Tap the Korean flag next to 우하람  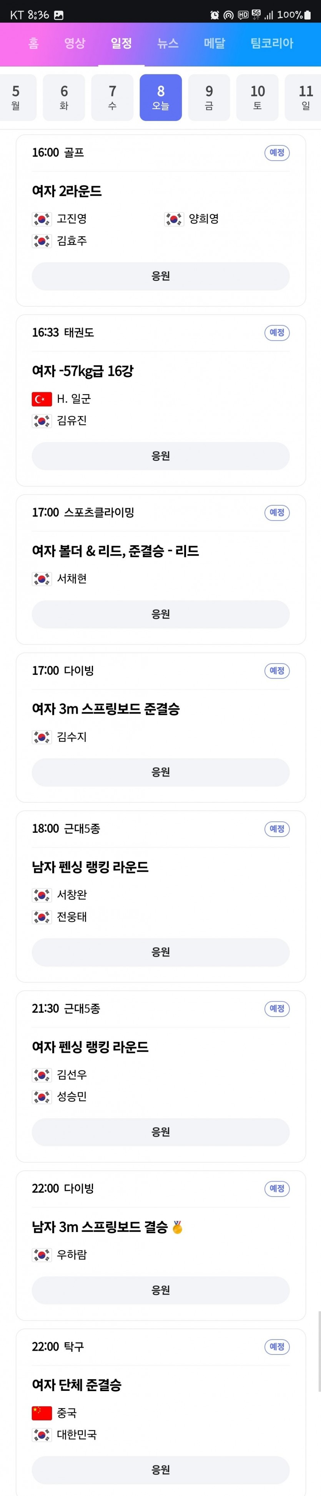pyautogui.click(x=42, y=1255)
